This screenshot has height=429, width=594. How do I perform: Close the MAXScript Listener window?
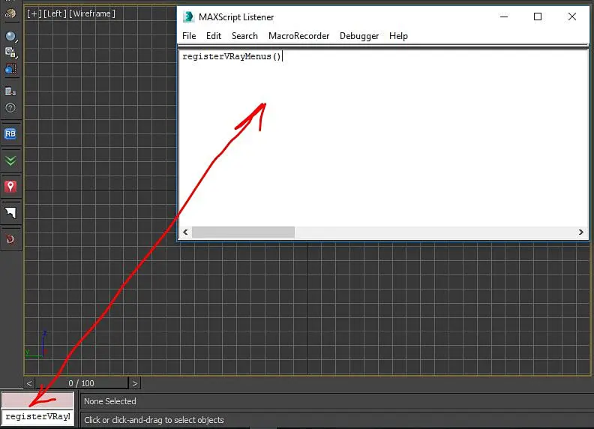tap(572, 16)
